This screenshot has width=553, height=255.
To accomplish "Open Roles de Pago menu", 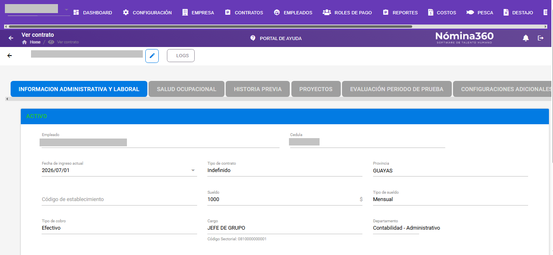I will 347,13.
